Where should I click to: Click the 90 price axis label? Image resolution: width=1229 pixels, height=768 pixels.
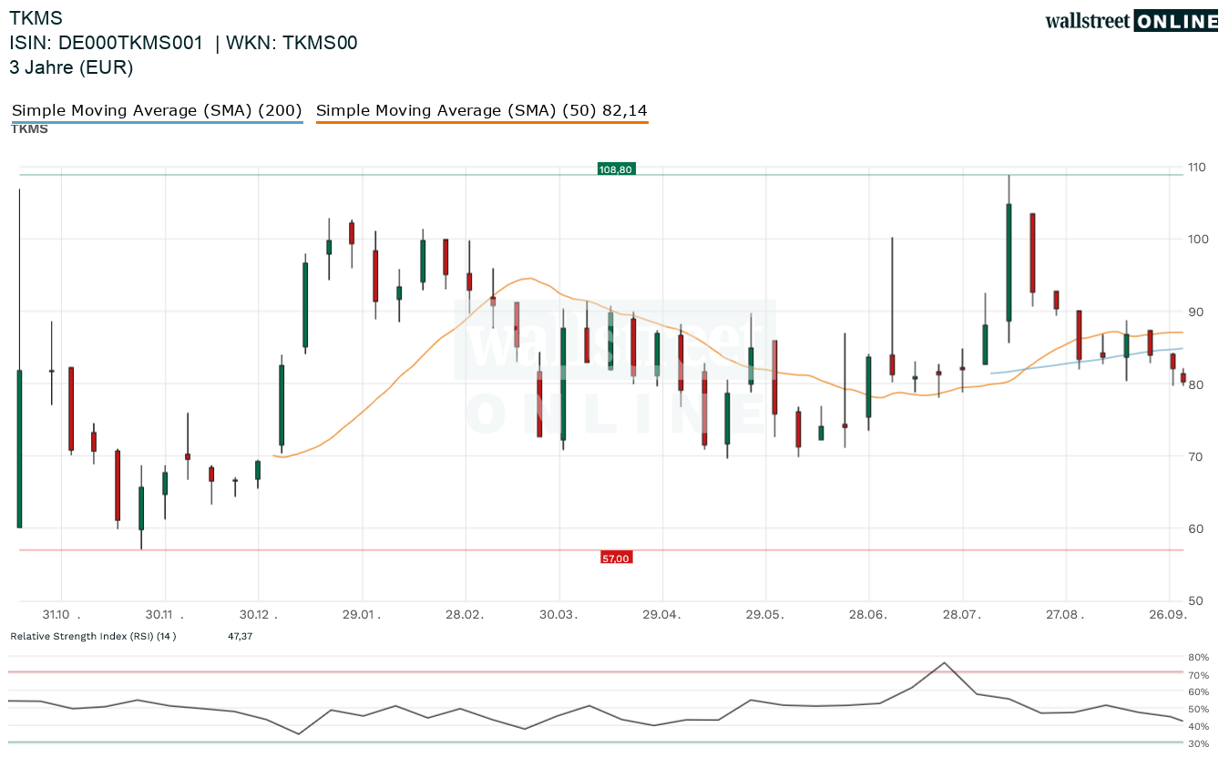pyautogui.click(x=1194, y=312)
